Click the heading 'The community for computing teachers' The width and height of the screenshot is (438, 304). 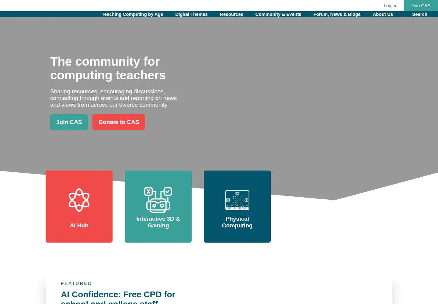click(108, 68)
